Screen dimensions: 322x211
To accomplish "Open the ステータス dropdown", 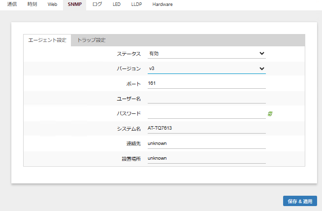I will pos(206,53).
